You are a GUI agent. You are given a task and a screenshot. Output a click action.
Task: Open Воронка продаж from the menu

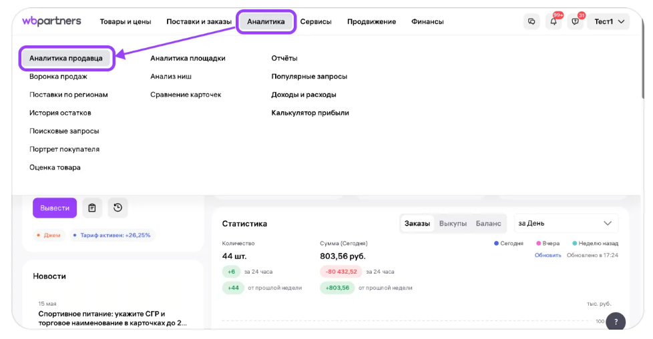coord(58,77)
